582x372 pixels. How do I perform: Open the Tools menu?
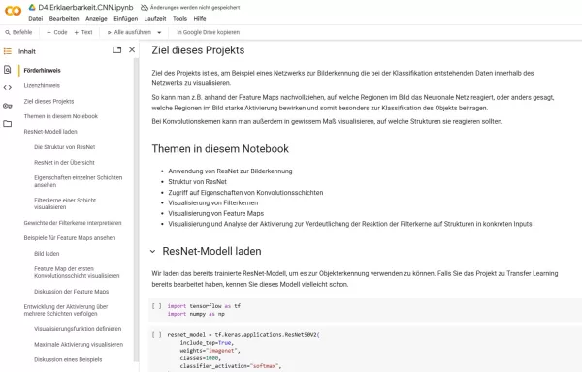179,19
